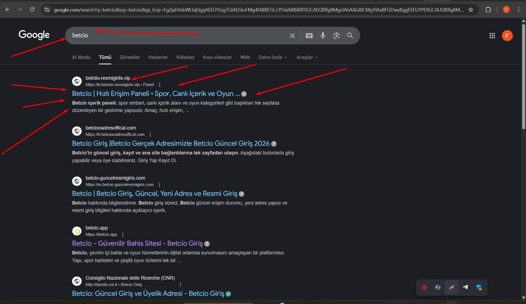This screenshot has width=526, height=304.
Task: Open the Chrome profile avatar in the toolbar
Action: 506,10
